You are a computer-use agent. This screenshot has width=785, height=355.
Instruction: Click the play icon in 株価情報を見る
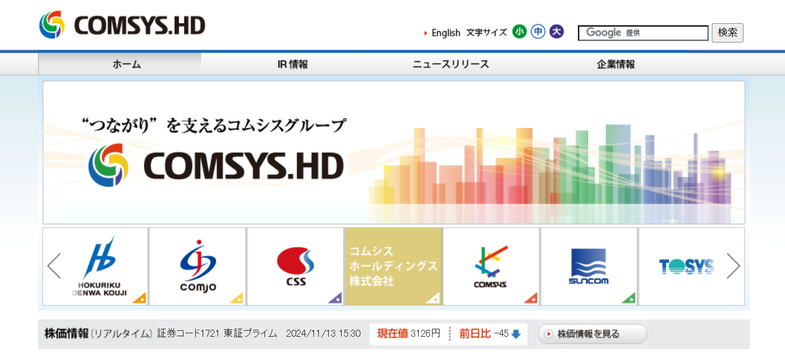[x=548, y=334]
